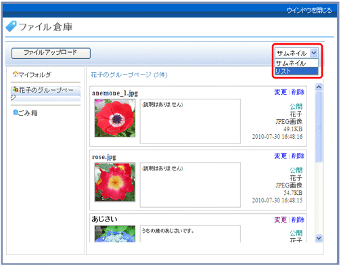The height and width of the screenshot is (268, 341).
Task: Click the ごみ箱 trash icon
Action: pos(16,112)
